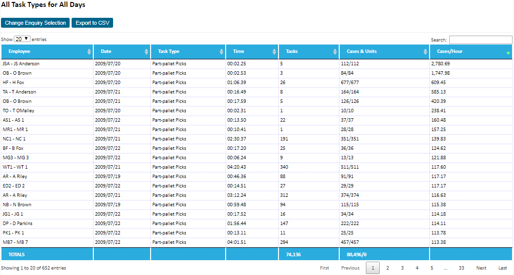Click the Previous pagination link

(x=351, y=268)
